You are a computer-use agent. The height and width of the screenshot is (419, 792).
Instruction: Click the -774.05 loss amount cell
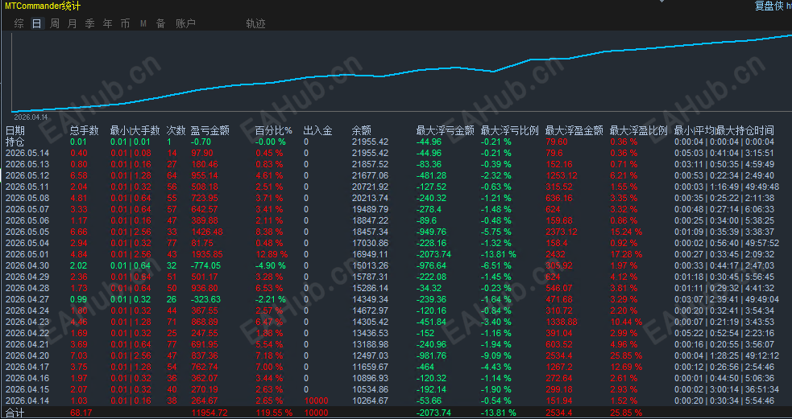[205, 265]
